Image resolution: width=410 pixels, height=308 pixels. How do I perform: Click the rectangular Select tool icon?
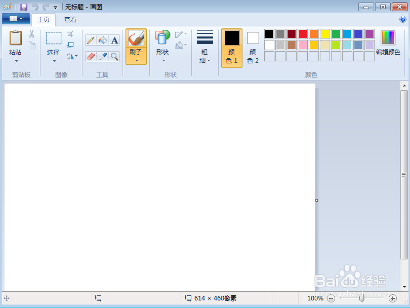[54, 38]
